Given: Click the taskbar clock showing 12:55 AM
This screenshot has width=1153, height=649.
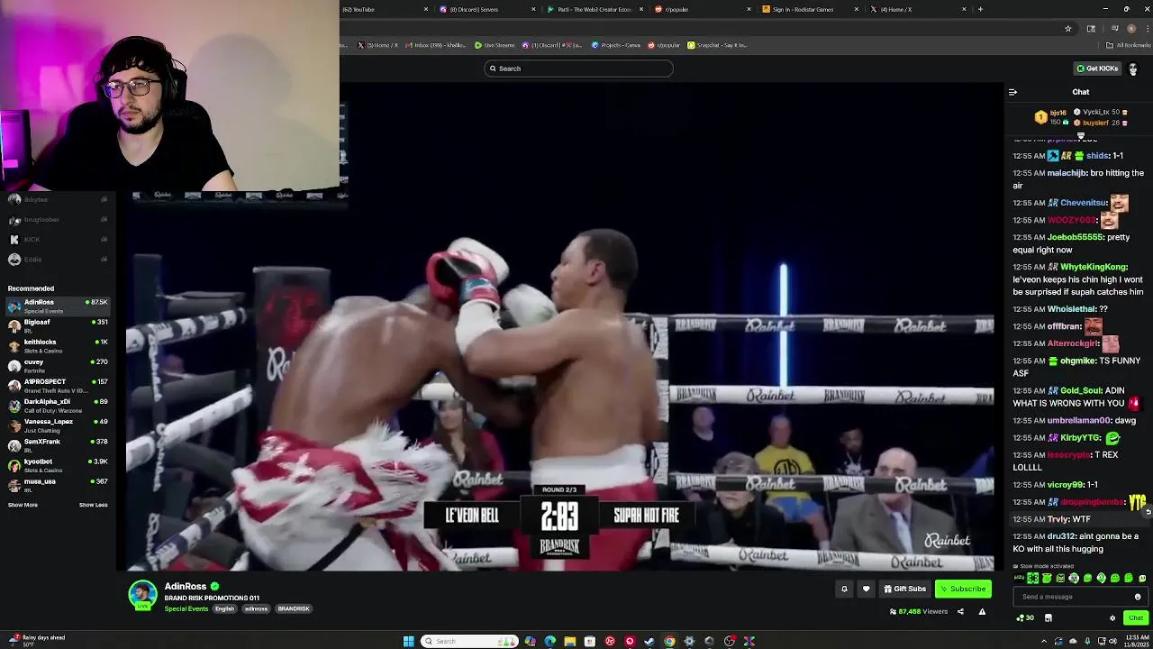Looking at the screenshot, I should tap(1138, 641).
